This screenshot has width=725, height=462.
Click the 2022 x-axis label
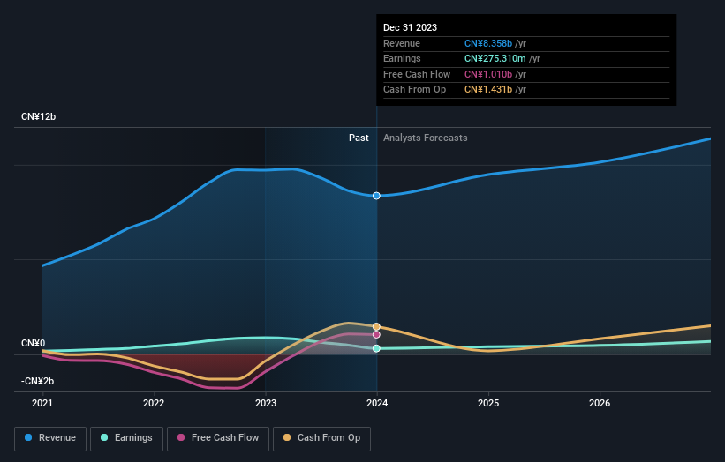coord(154,404)
